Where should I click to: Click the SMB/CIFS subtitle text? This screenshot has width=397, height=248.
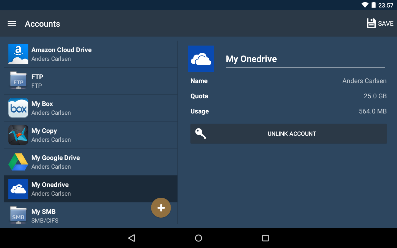[x=45, y=221]
